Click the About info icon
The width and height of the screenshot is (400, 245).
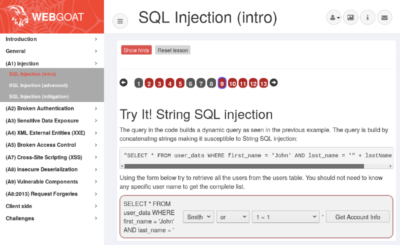pyautogui.click(x=367, y=17)
